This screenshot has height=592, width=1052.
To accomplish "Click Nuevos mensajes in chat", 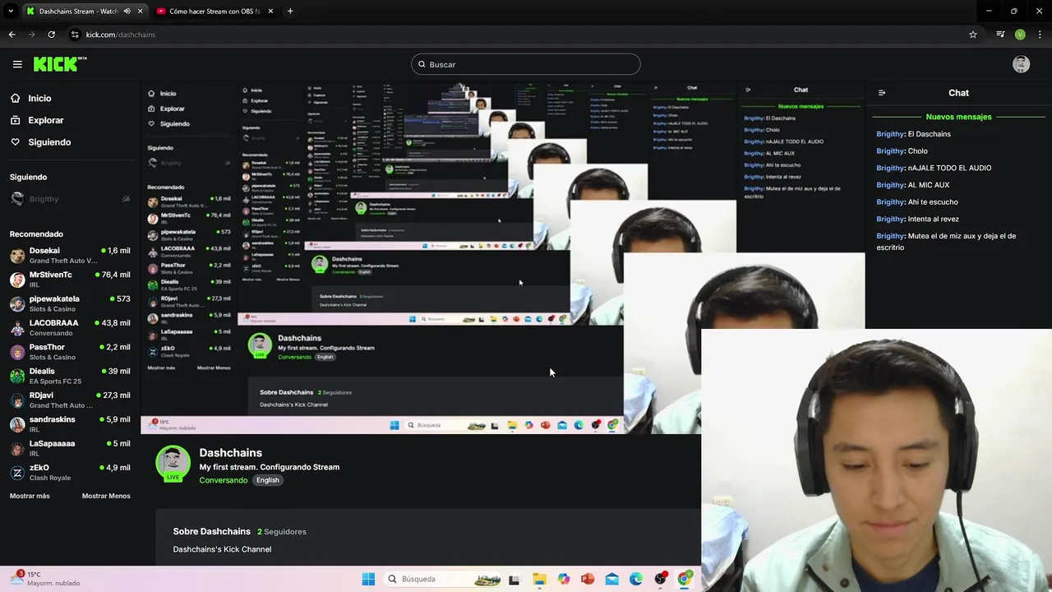I will click(x=958, y=117).
